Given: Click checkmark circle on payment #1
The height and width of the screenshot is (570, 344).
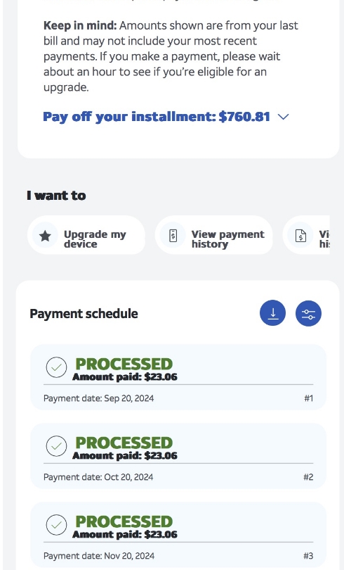Looking at the screenshot, I should (57, 367).
